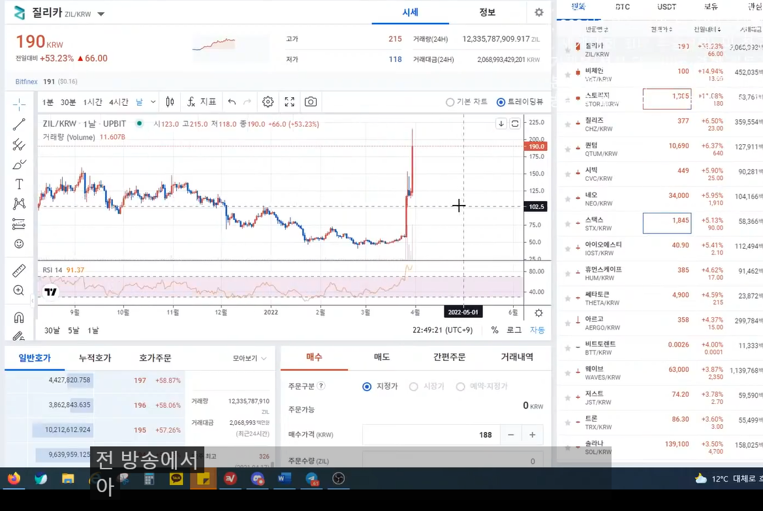This screenshot has width=763, height=511.
Task: Toggle the magnet snap mode
Action: click(x=19, y=318)
